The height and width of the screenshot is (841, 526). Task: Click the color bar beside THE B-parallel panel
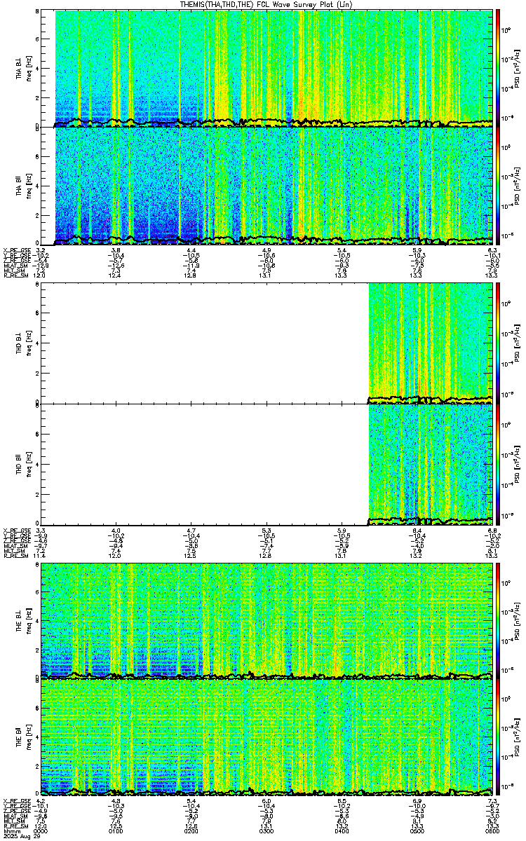[x=498, y=738]
